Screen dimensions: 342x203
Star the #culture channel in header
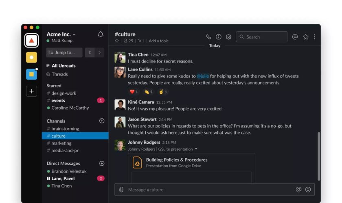coord(117,41)
